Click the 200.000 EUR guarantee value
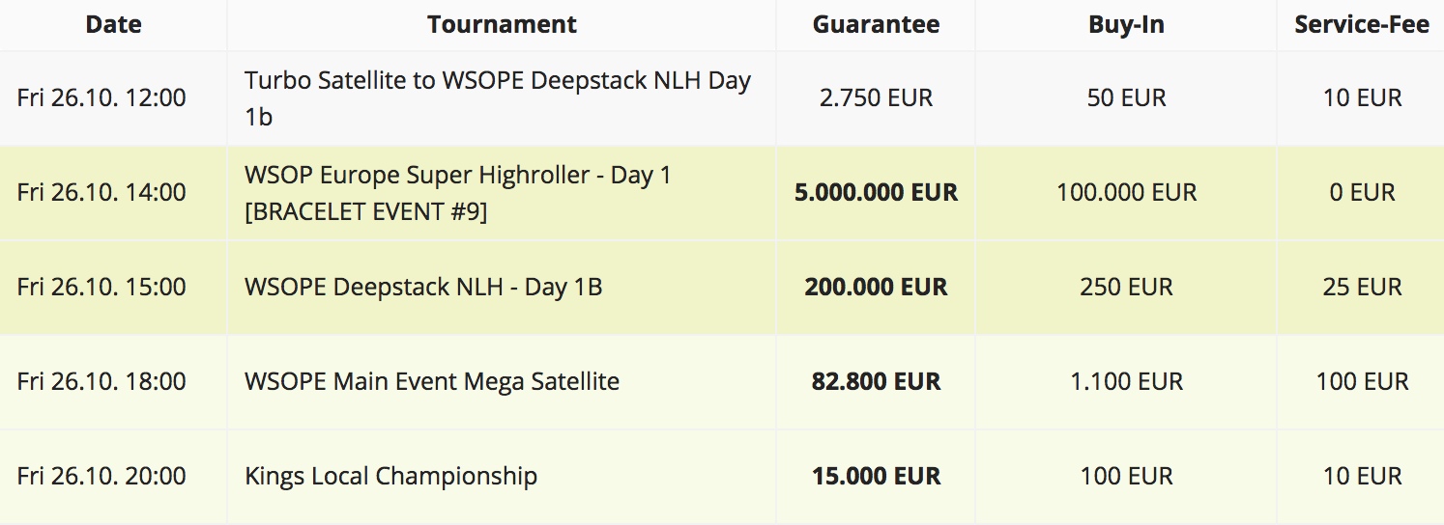The width and height of the screenshot is (1444, 525). pos(876,288)
